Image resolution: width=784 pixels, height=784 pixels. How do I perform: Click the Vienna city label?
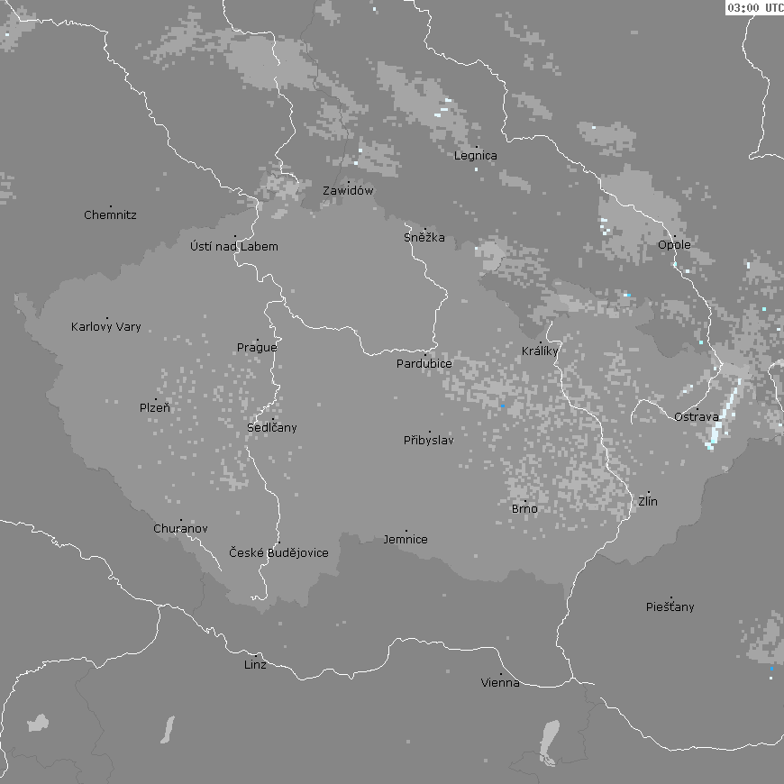500,683
